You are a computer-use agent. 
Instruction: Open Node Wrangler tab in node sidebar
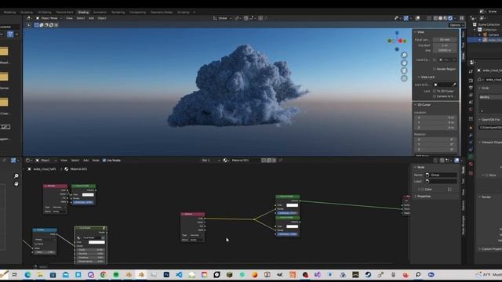463,225
